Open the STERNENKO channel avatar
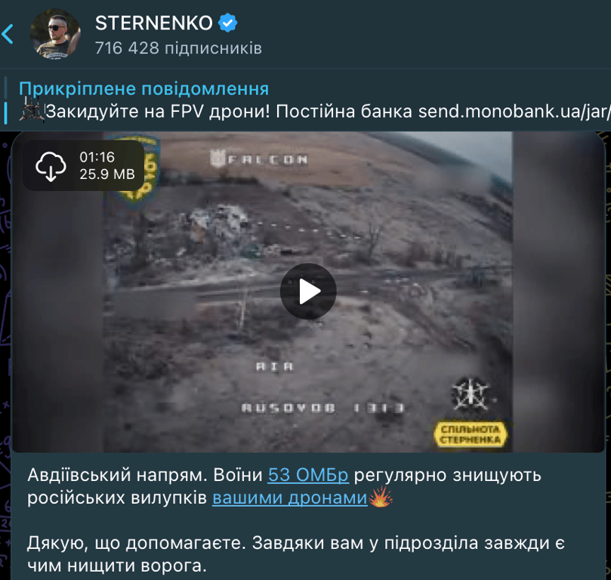The image size is (611, 580). click(x=55, y=34)
